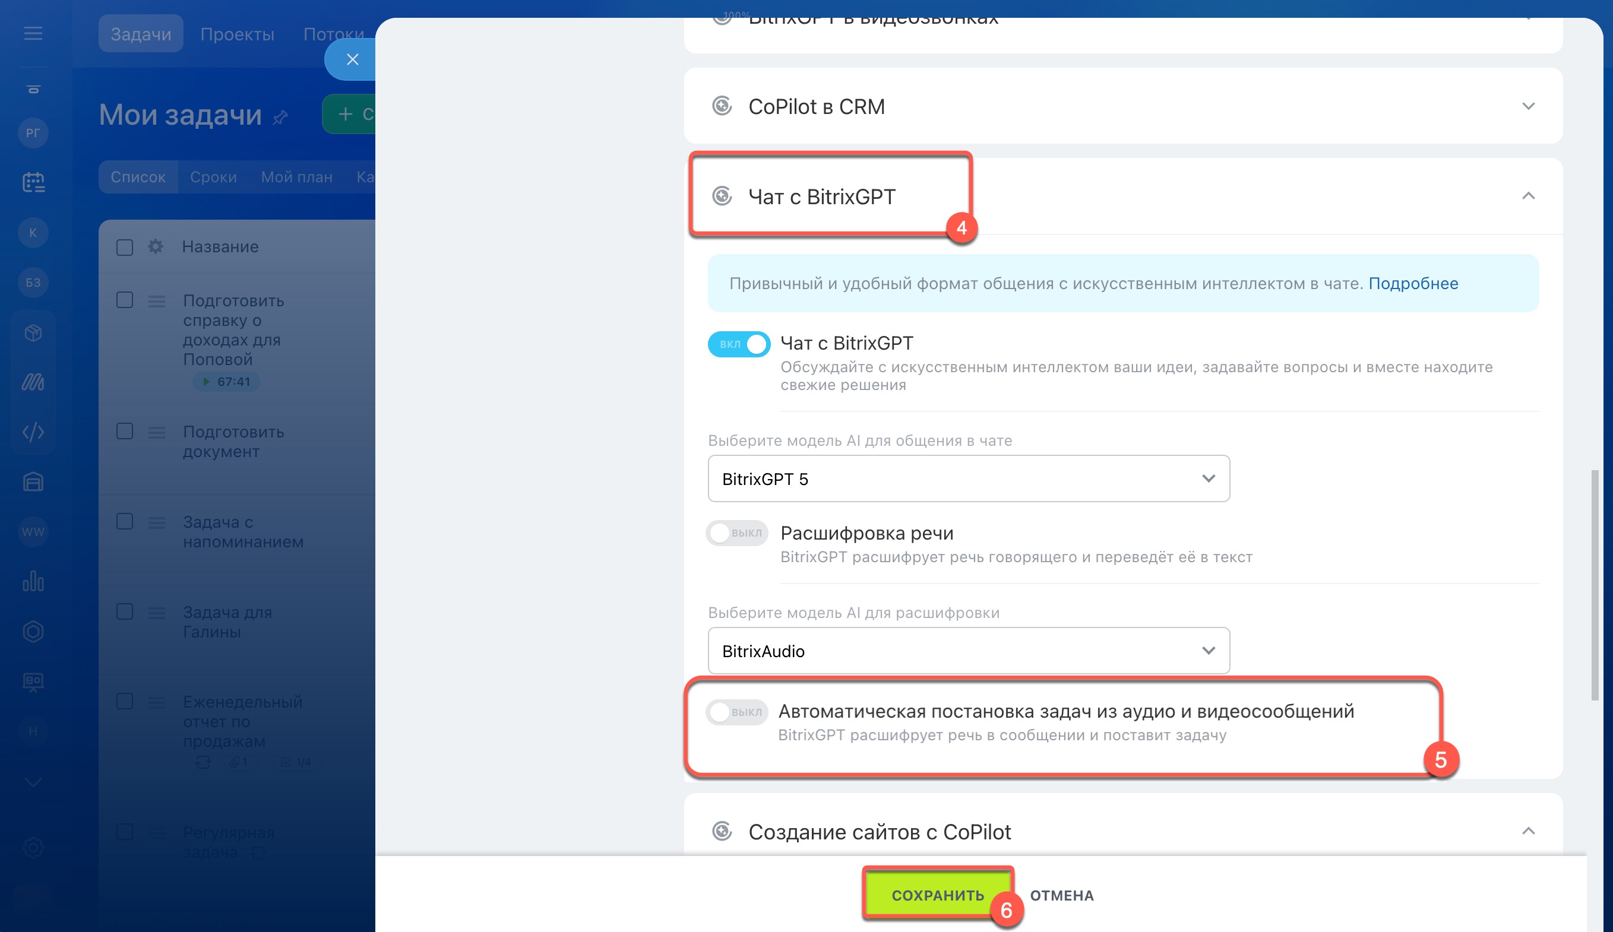Open the hamburger menu in left sidebar
Screen dimensions: 1613x932
(x=33, y=33)
